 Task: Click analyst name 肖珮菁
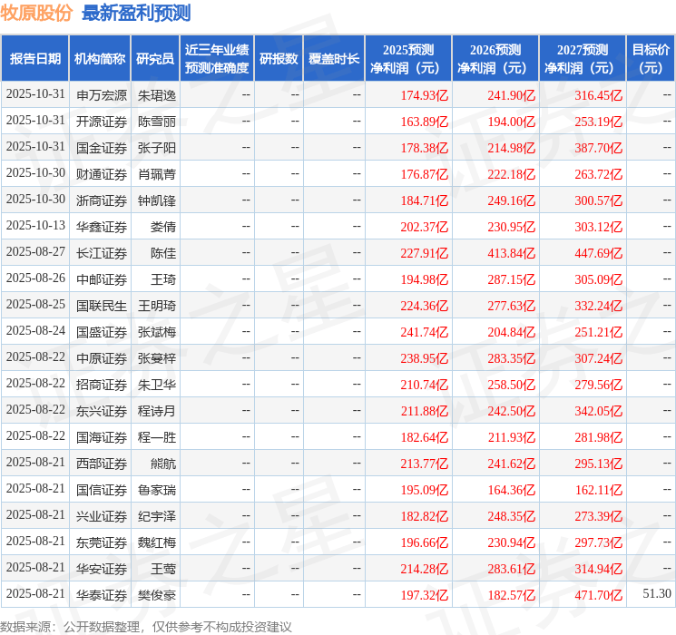(x=157, y=174)
